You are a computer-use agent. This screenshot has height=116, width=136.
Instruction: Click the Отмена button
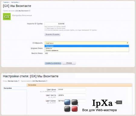click(69, 63)
